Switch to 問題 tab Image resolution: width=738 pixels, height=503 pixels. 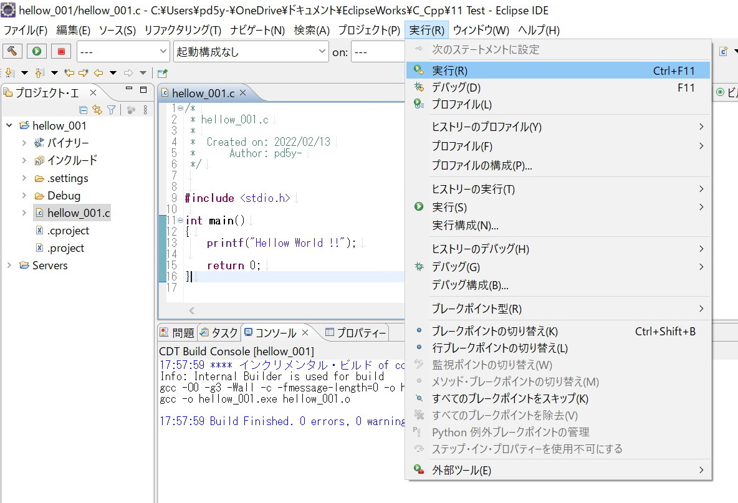pos(178,333)
